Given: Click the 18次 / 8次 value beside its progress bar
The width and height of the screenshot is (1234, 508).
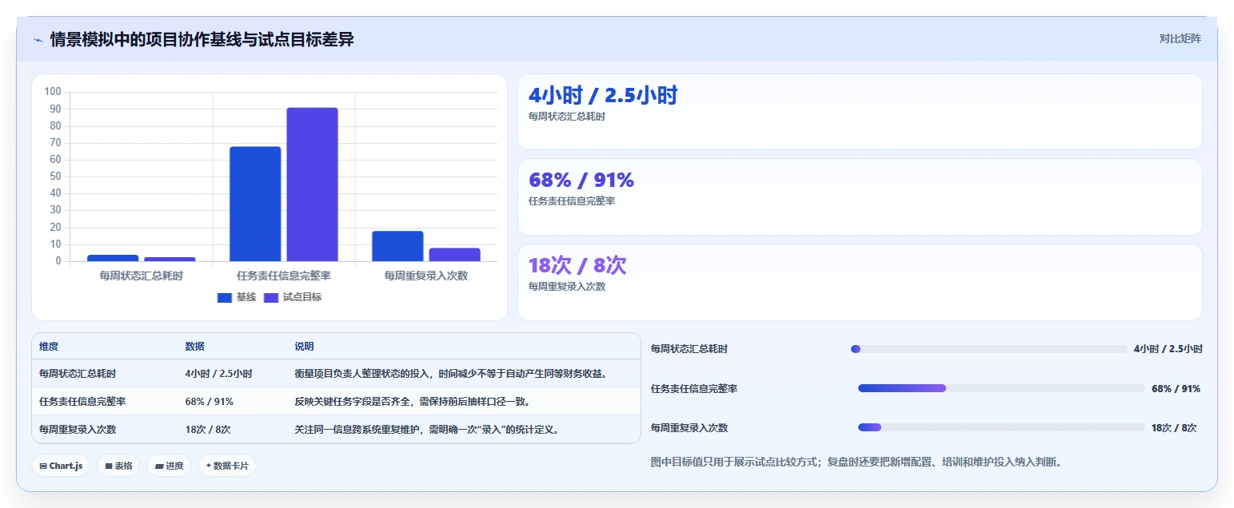Looking at the screenshot, I should tap(1174, 427).
